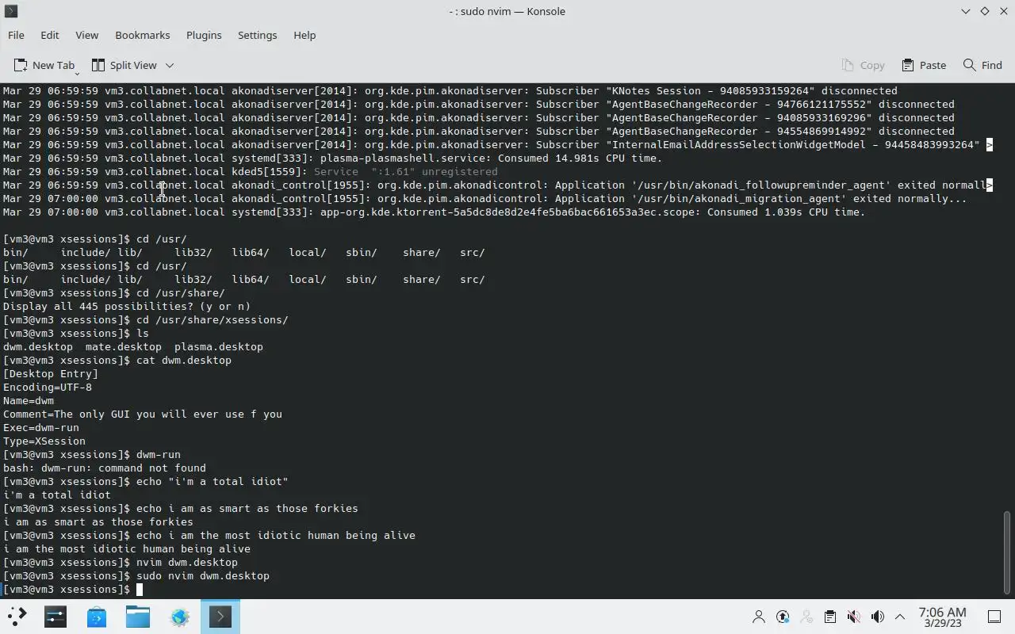Screen dimensions: 1015x634
Task: Open the File menu
Action: click(x=16, y=35)
